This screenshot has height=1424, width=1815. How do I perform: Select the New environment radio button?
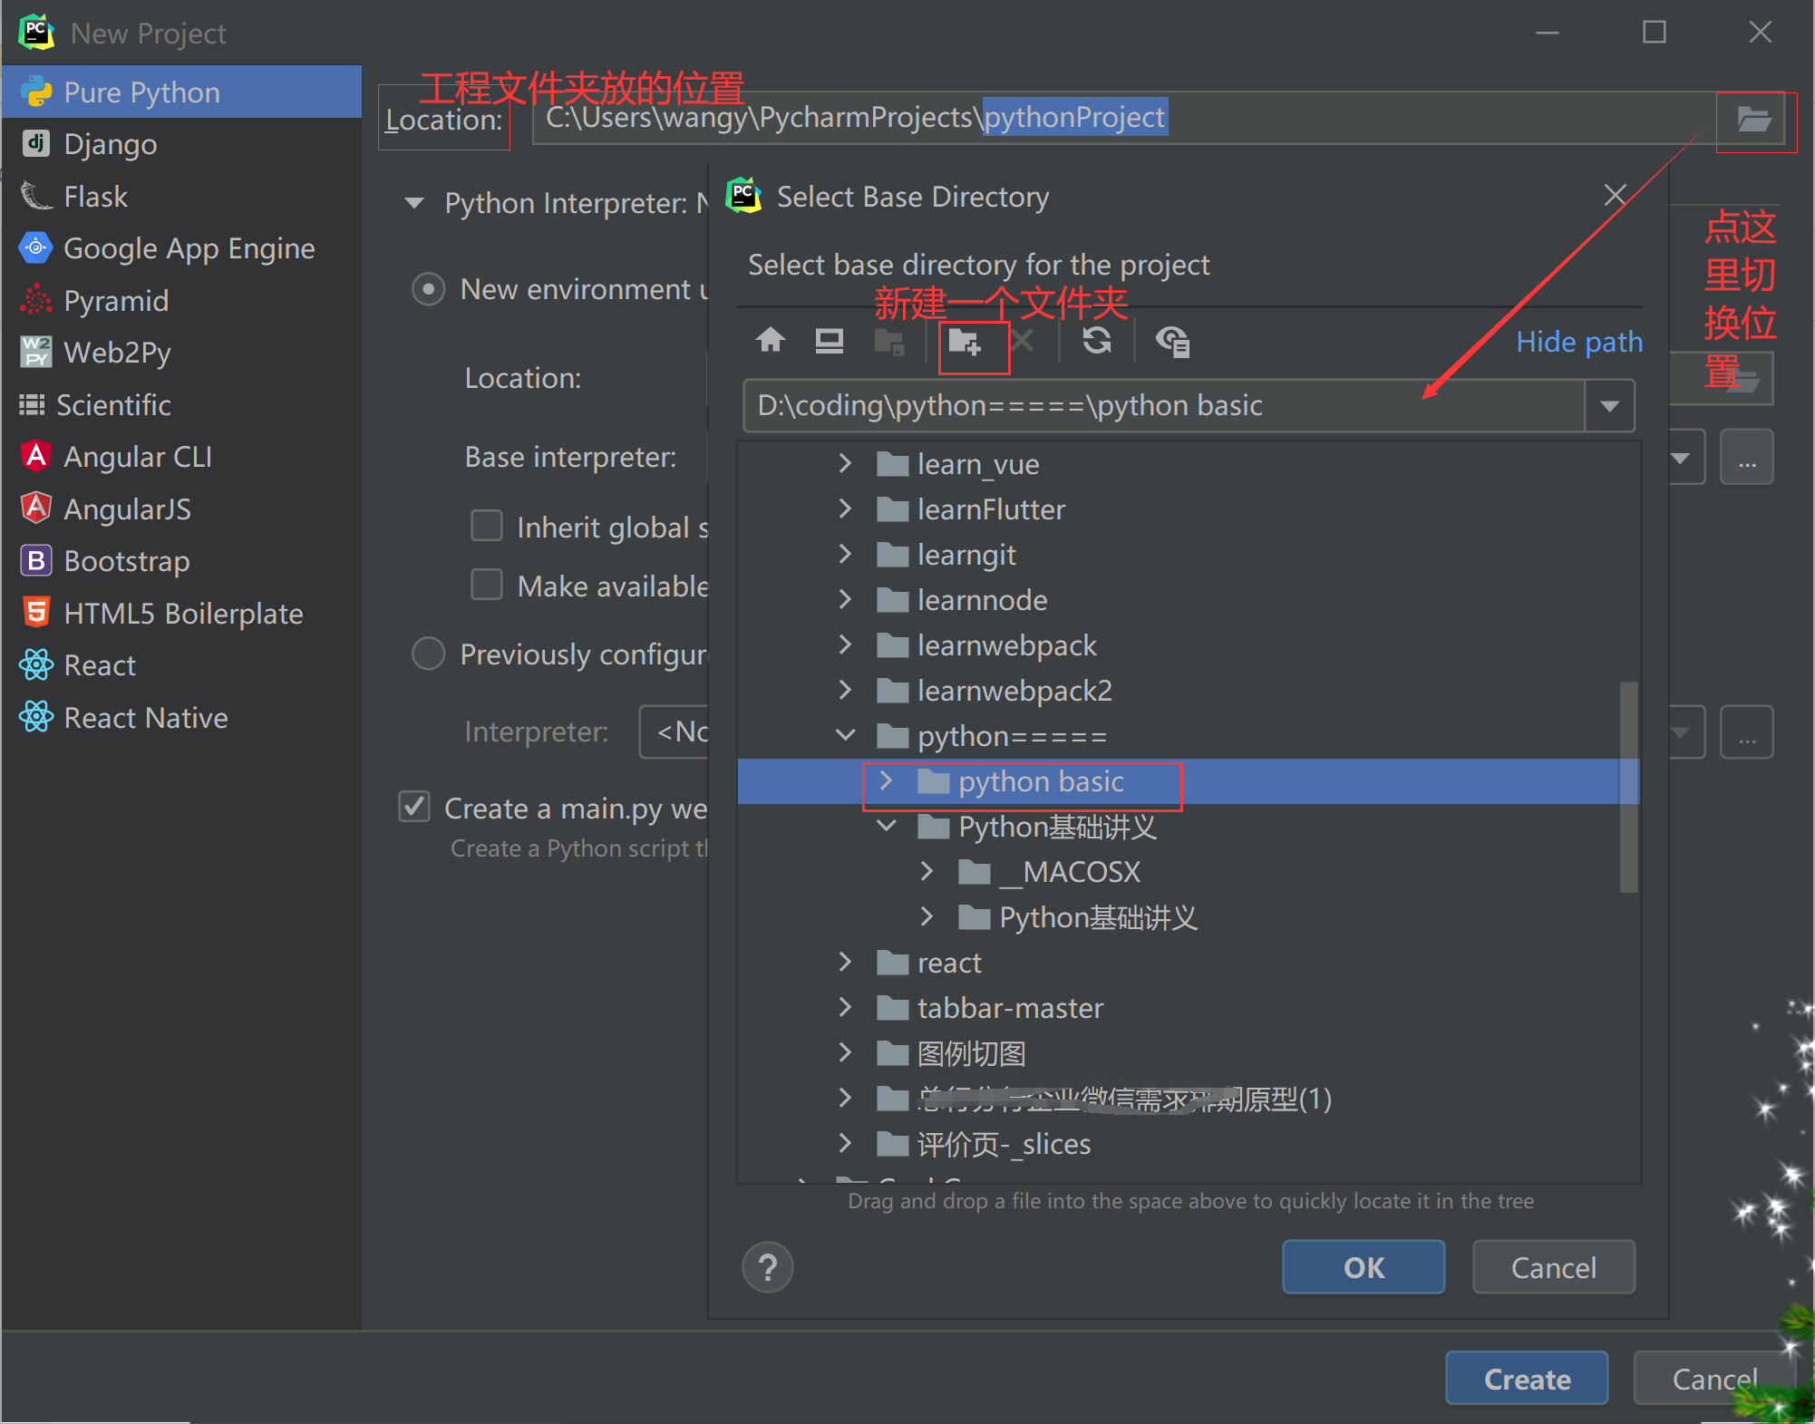click(x=428, y=289)
